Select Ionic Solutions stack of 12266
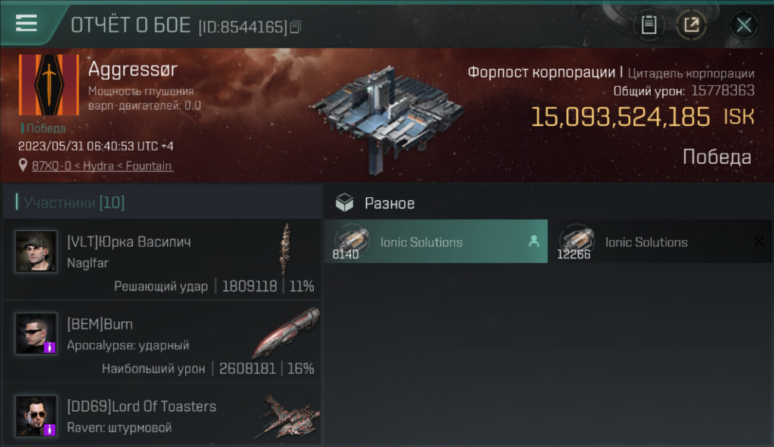Viewport: 774px width, 447px height. [x=660, y=241]
